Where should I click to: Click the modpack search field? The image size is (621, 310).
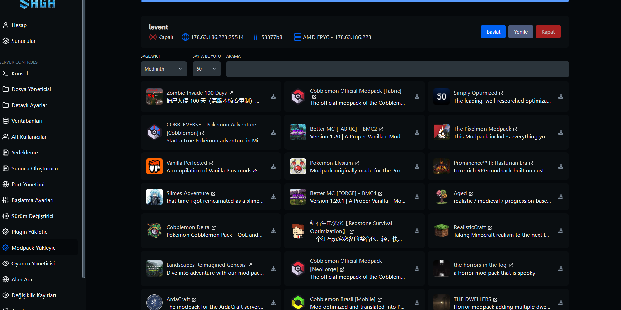click(x=397, y=69)
